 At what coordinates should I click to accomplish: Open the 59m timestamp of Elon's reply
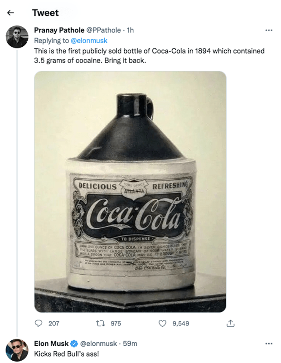click(130, 344)
